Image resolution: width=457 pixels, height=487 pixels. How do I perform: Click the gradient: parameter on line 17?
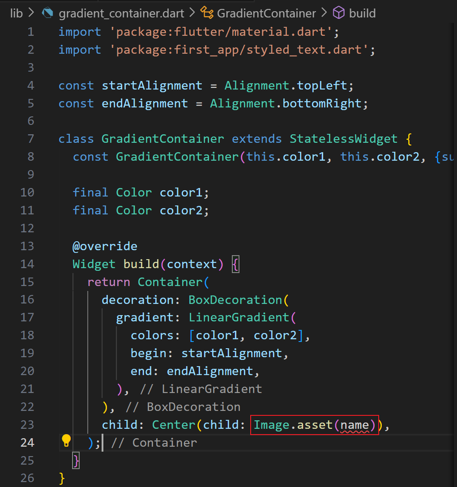click(x=148, y=318)
